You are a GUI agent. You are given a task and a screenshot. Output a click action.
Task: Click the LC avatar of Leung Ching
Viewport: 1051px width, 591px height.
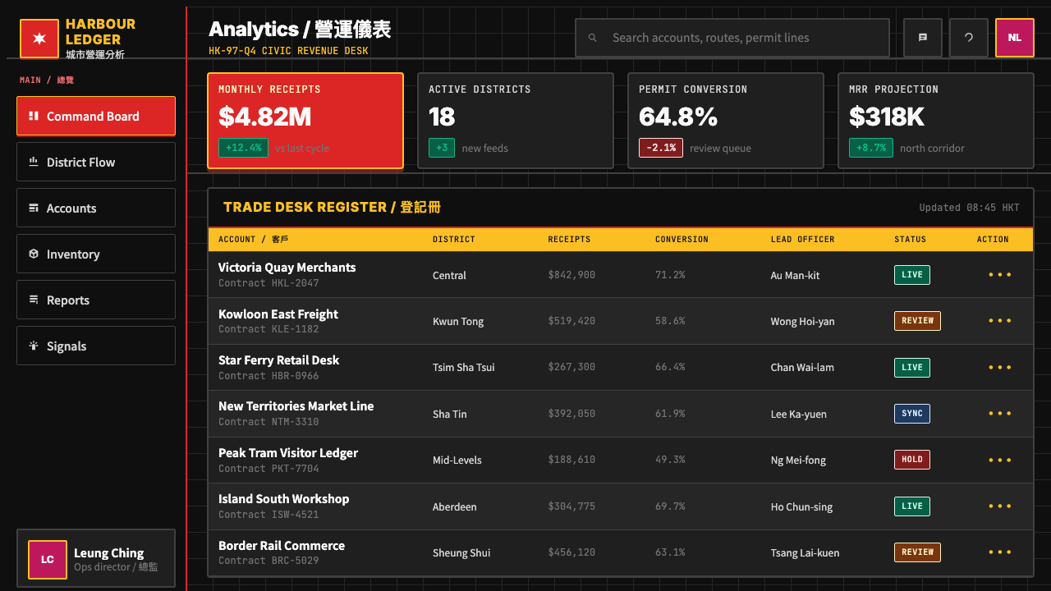click(x=48, y=560)
